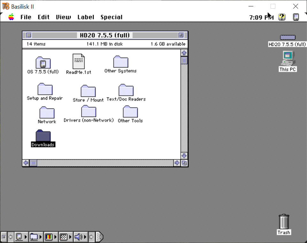Screen dimensions: 307x243
Task: Click the '141.1 MB in disk' text
Action: point(104,44)
